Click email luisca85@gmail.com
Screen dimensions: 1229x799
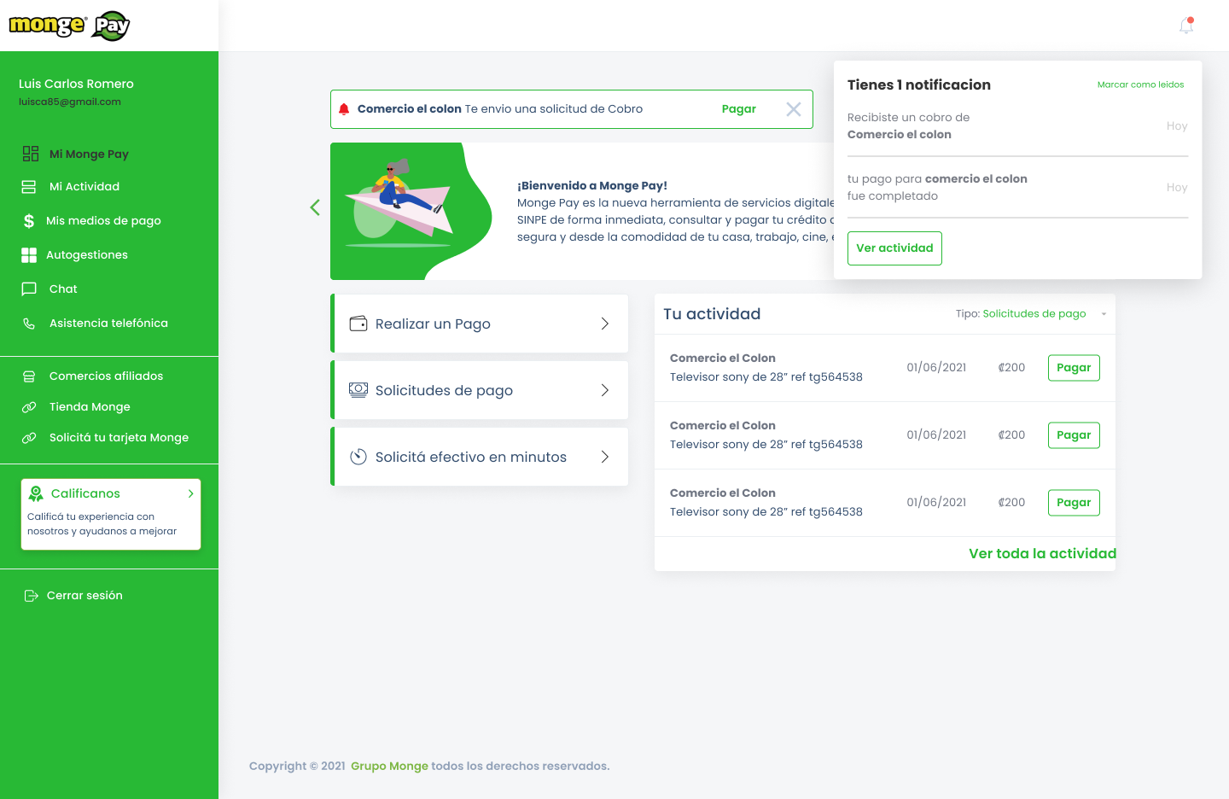click(x=70, y=102)
